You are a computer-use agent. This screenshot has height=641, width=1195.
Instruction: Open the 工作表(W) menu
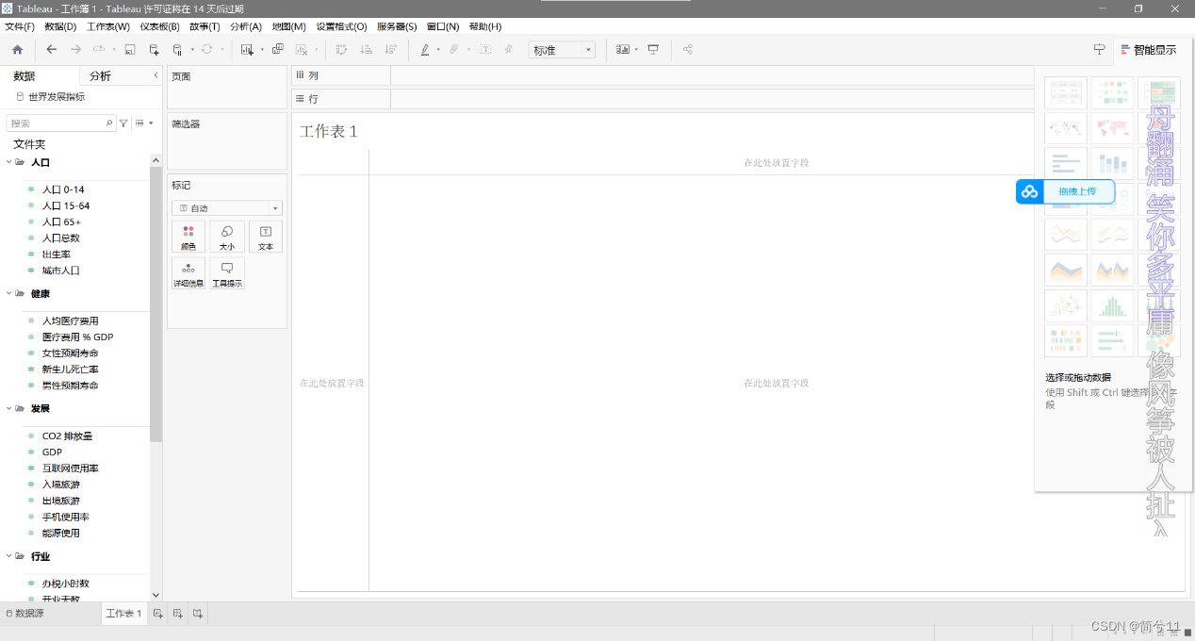(x=108, y=26)
